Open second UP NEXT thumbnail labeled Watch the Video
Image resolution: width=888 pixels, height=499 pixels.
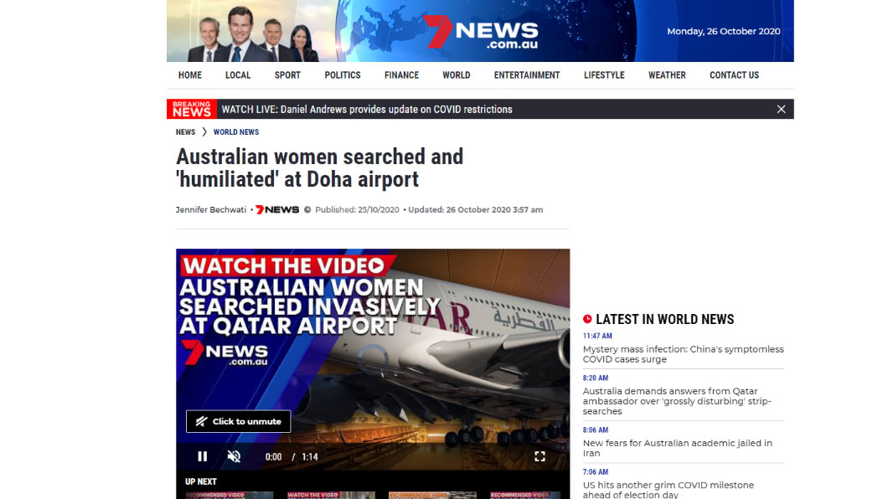331,495
